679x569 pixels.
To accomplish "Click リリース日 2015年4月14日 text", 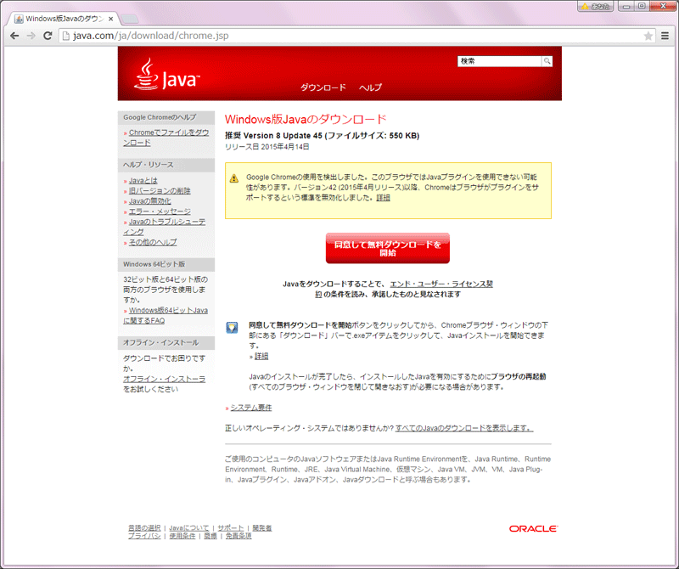I will tap(267, 147).
